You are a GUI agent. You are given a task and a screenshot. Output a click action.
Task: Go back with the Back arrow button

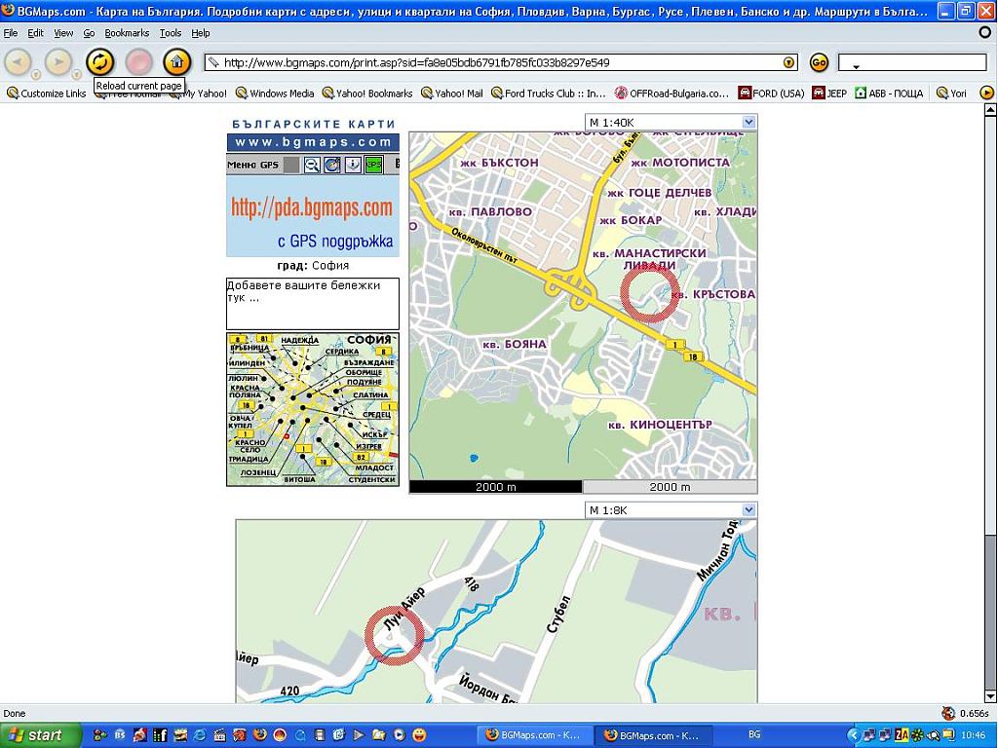click(x=18, y=61)
